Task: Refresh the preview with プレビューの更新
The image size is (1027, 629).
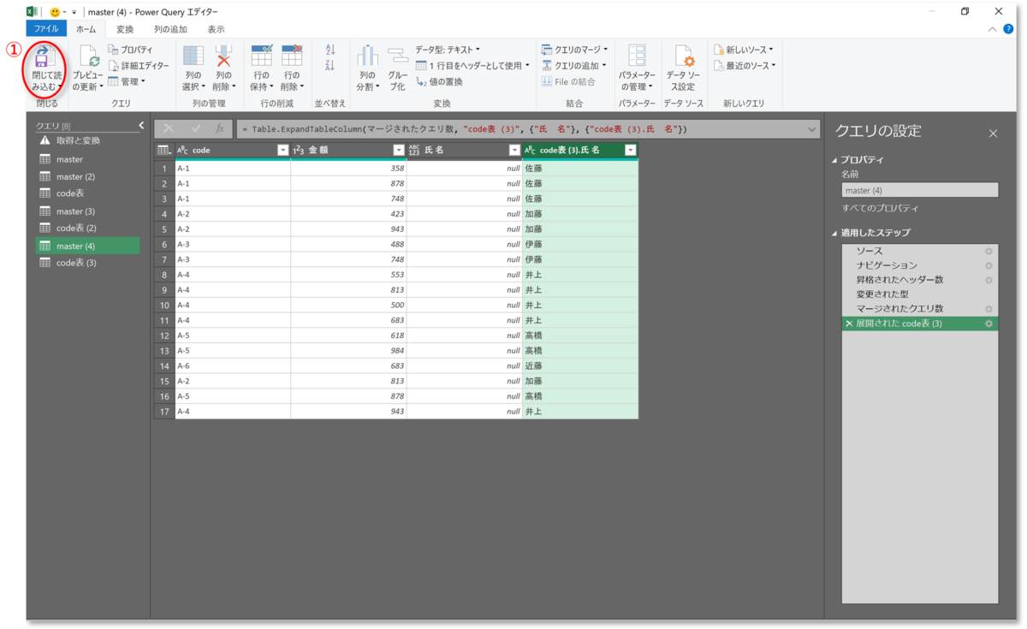Action: 90,68
